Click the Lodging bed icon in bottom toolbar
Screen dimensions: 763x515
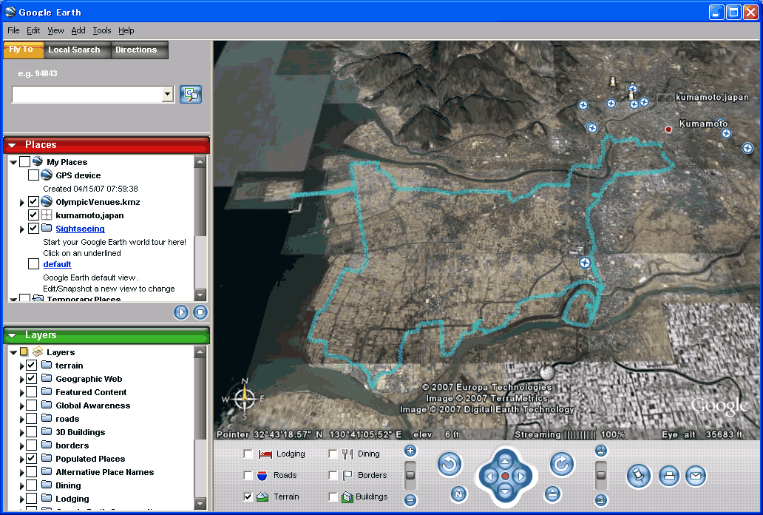[265, 454]
